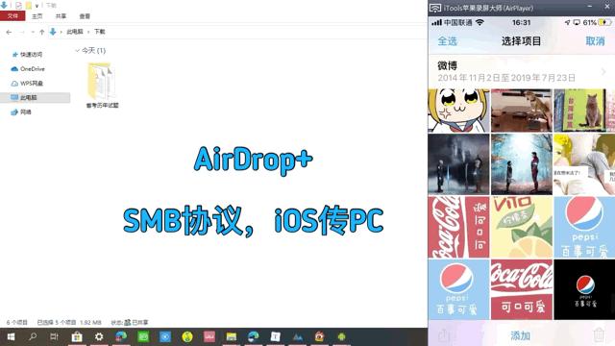Open the red camera-like app on taskbar
The width and height of the screenshot is (615, 346).
[320, 336]
